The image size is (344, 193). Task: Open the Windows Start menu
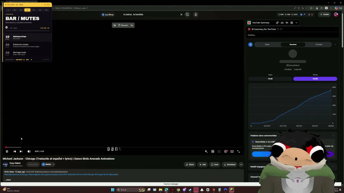[x=113, y=190]
